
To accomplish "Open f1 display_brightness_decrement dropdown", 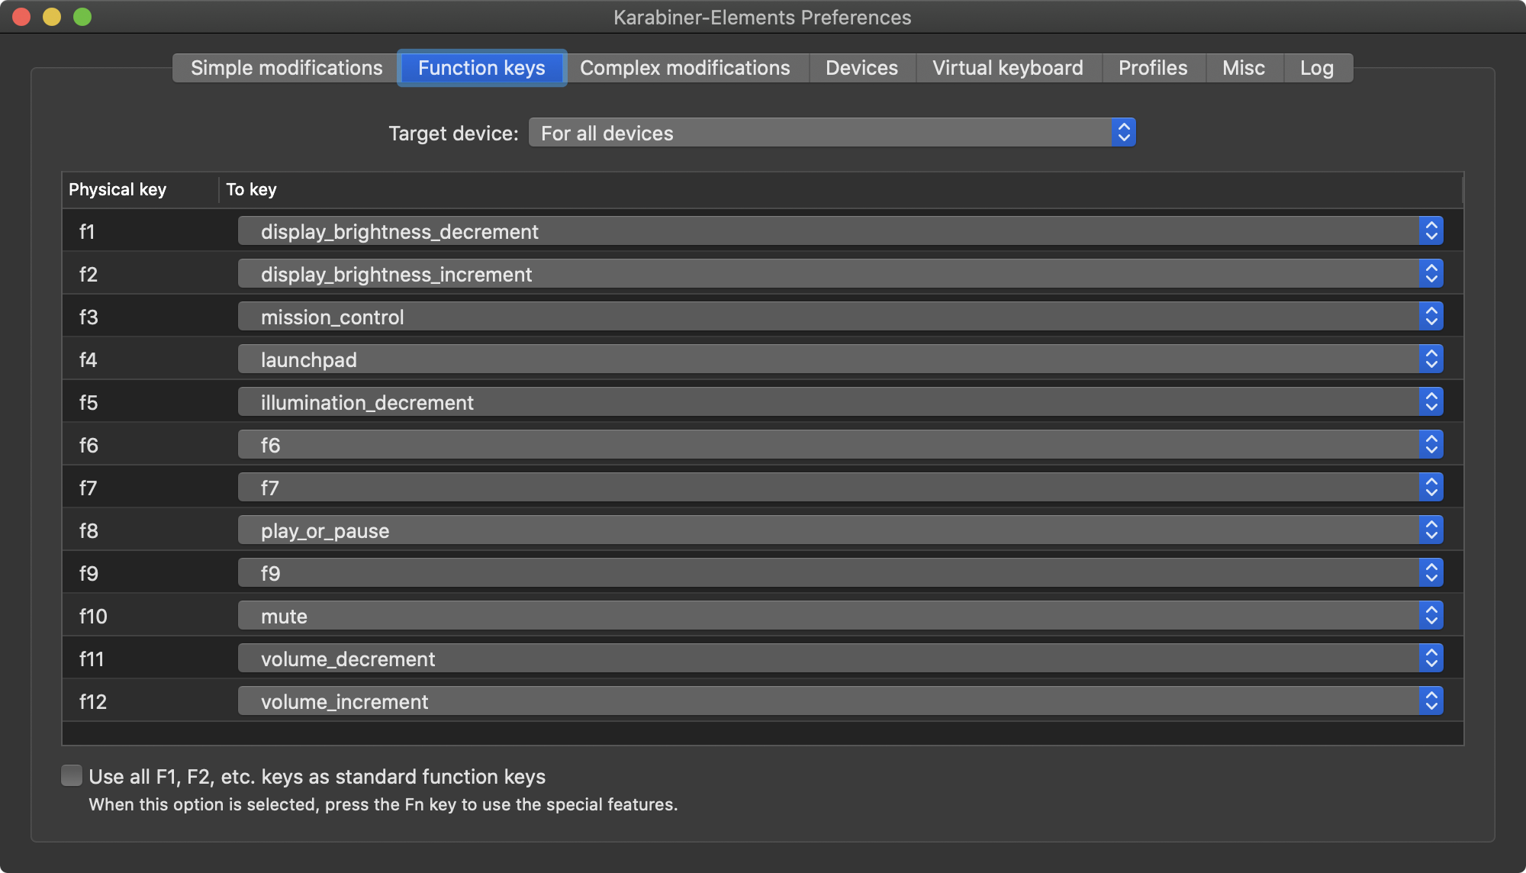I will 840,231.
